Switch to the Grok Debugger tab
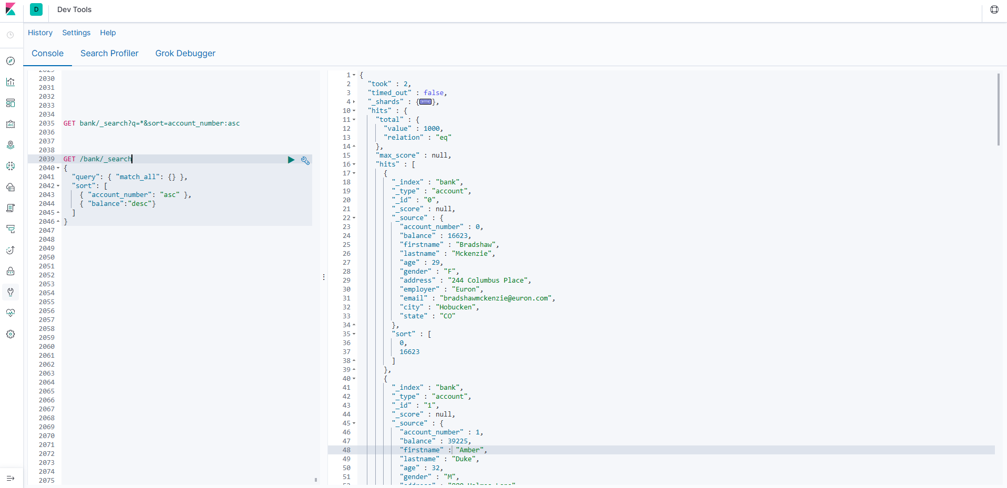 [x=185, y=54]
